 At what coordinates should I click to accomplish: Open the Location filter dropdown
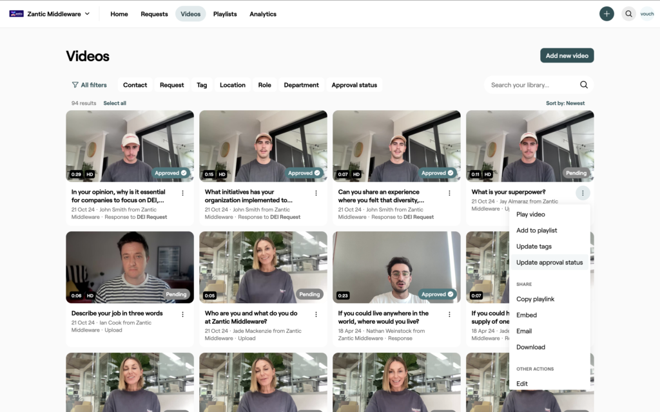tap(232, 85)
